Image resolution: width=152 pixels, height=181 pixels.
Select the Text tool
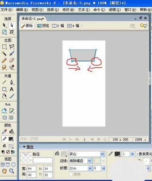[x=12, y=89]
